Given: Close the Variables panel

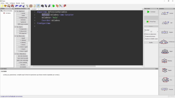Looking at the screenshot, I should point(13,9).
